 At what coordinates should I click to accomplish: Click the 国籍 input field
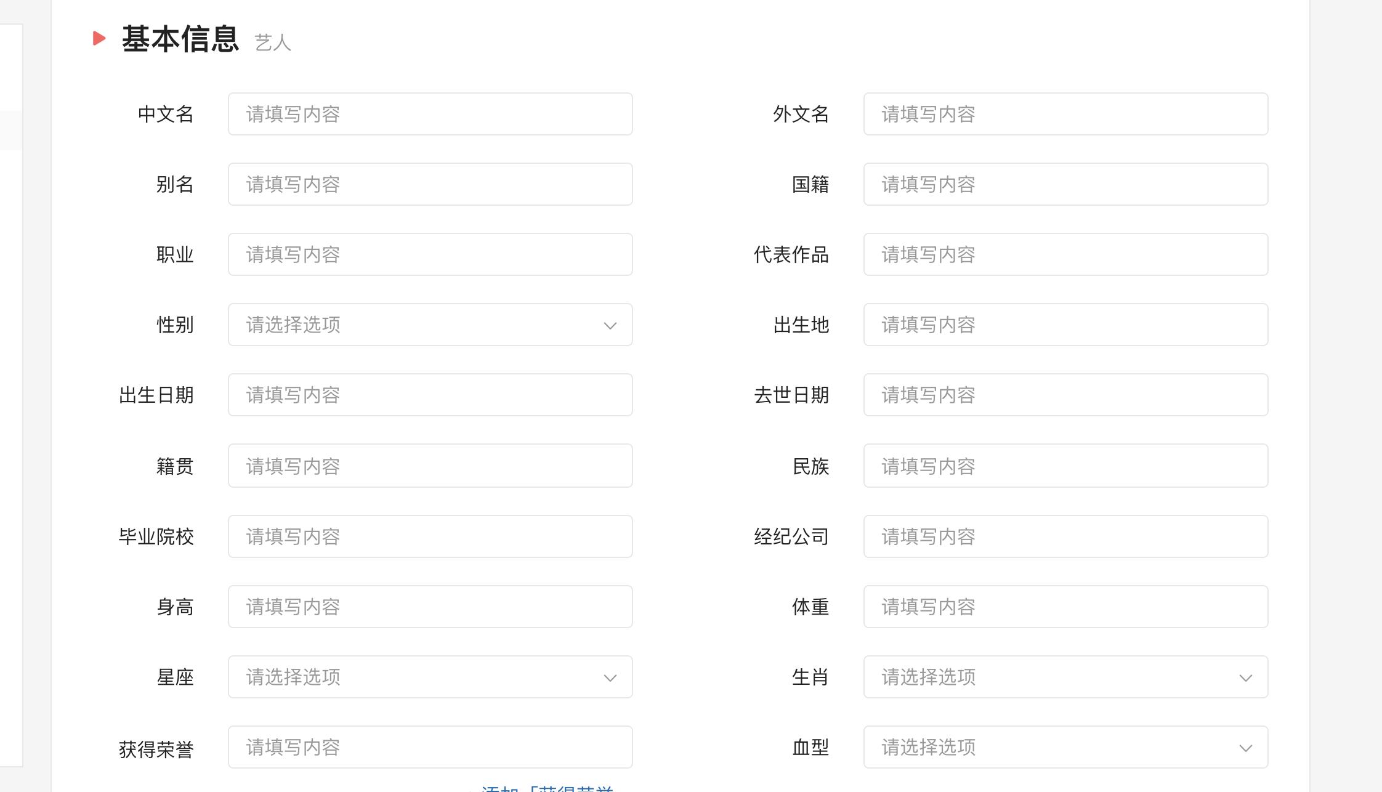tap(1066, 184)
